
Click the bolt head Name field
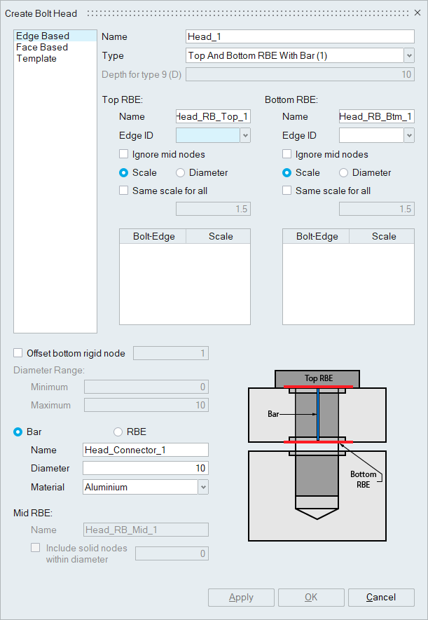coord(300,36)
